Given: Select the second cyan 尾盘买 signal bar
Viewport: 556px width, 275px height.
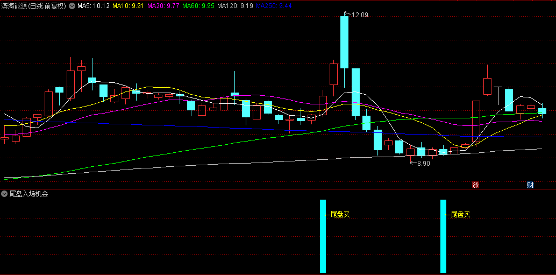Looking at the screenshot, I should click(443, 236).
